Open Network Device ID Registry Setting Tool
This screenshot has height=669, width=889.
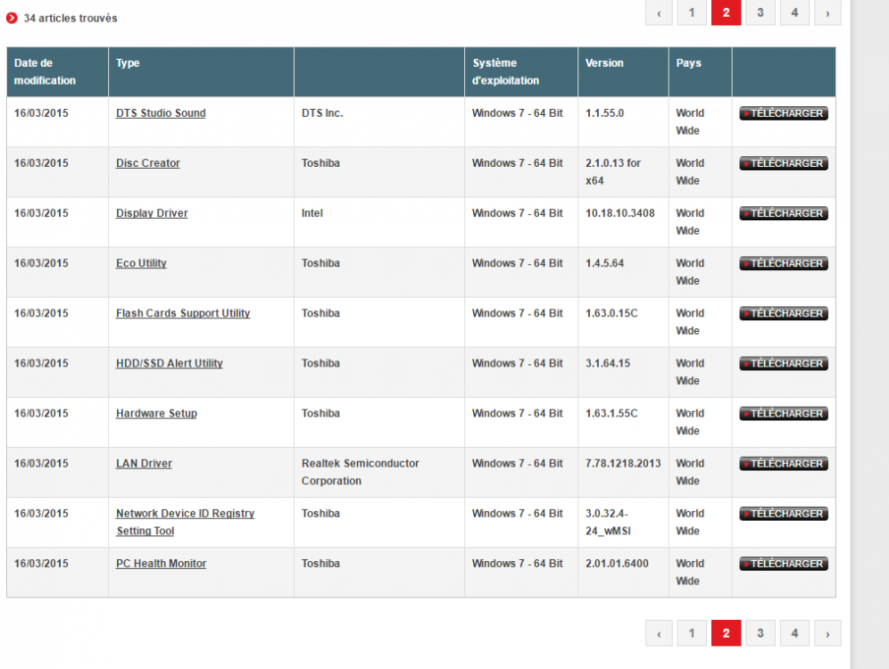[x=185, y=523]
